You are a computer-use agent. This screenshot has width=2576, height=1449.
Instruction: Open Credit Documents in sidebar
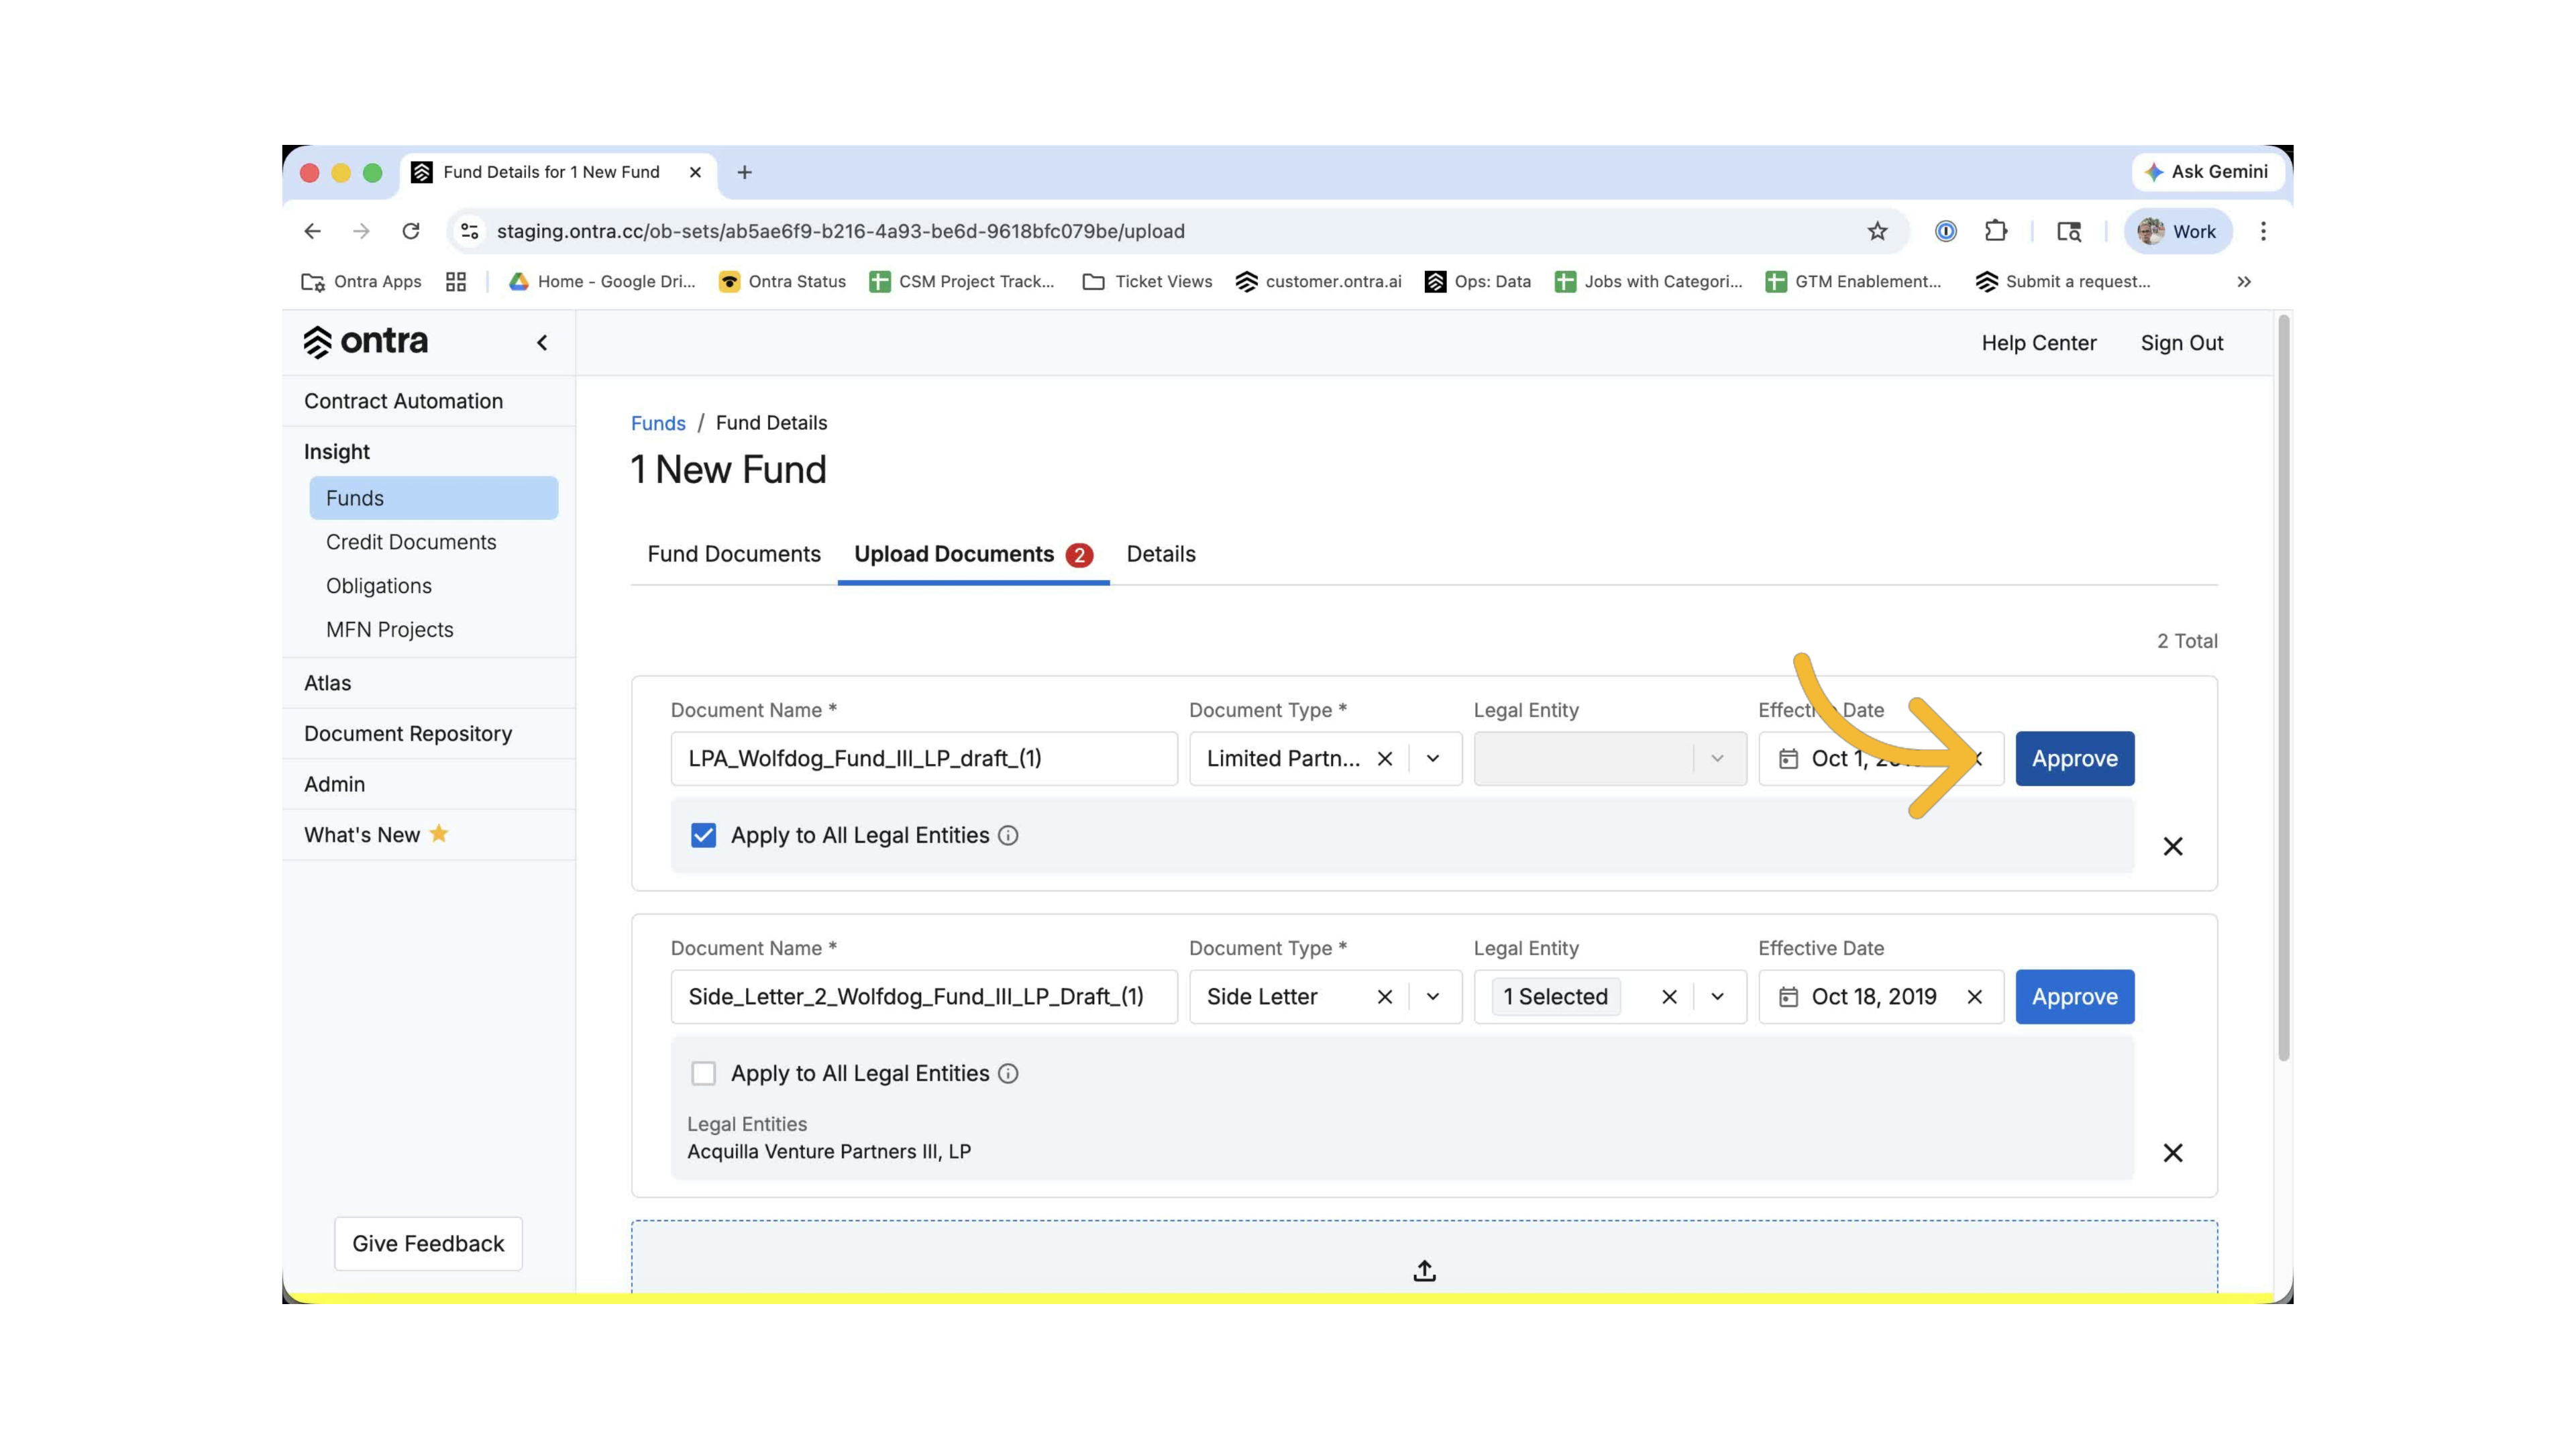pos(410,542)
